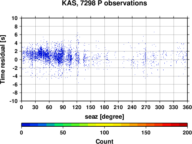The image size is (192, 144).
Task: Click the dense point cluster near seaz 40
Action: coord(41,53)
